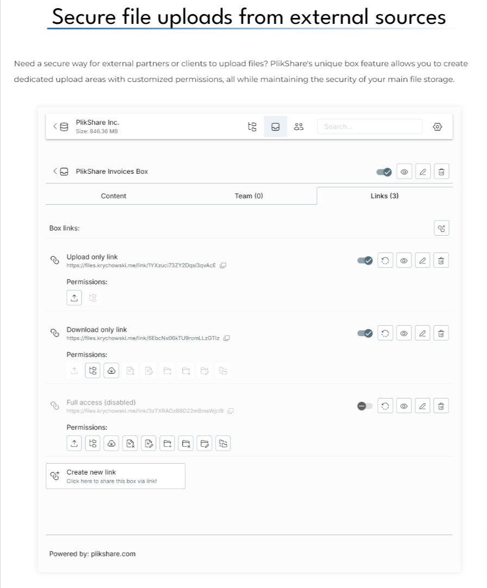Go back from PlikShare Inc. workspace
Screen dimensions: 487x588
click(55, 127)
